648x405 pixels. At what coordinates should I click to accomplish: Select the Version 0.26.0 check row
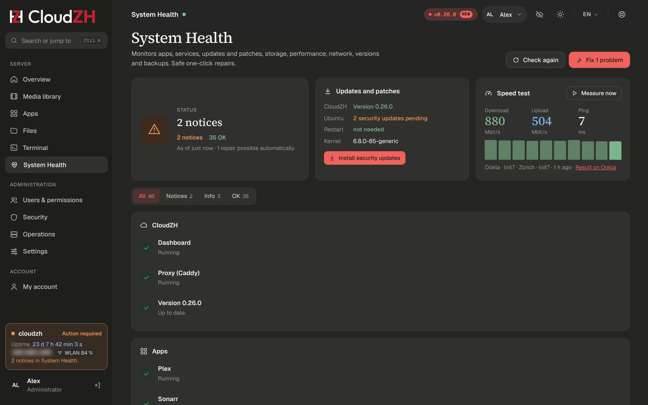(x=380, y=307)
